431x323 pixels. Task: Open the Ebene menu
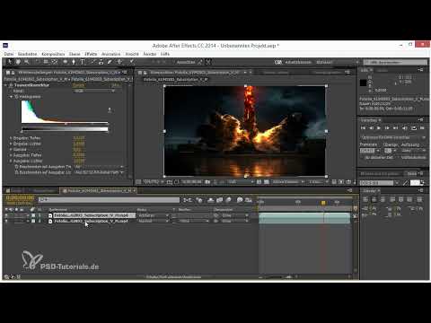[75, 54]
